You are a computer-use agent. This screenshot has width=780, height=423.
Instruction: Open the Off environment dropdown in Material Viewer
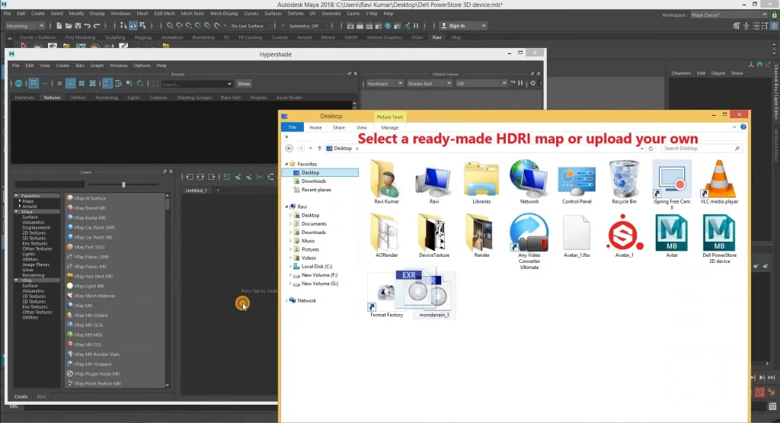pos(481,84)
